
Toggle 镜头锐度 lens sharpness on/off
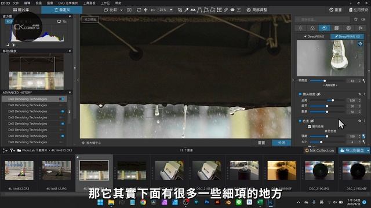coord(300,94)
